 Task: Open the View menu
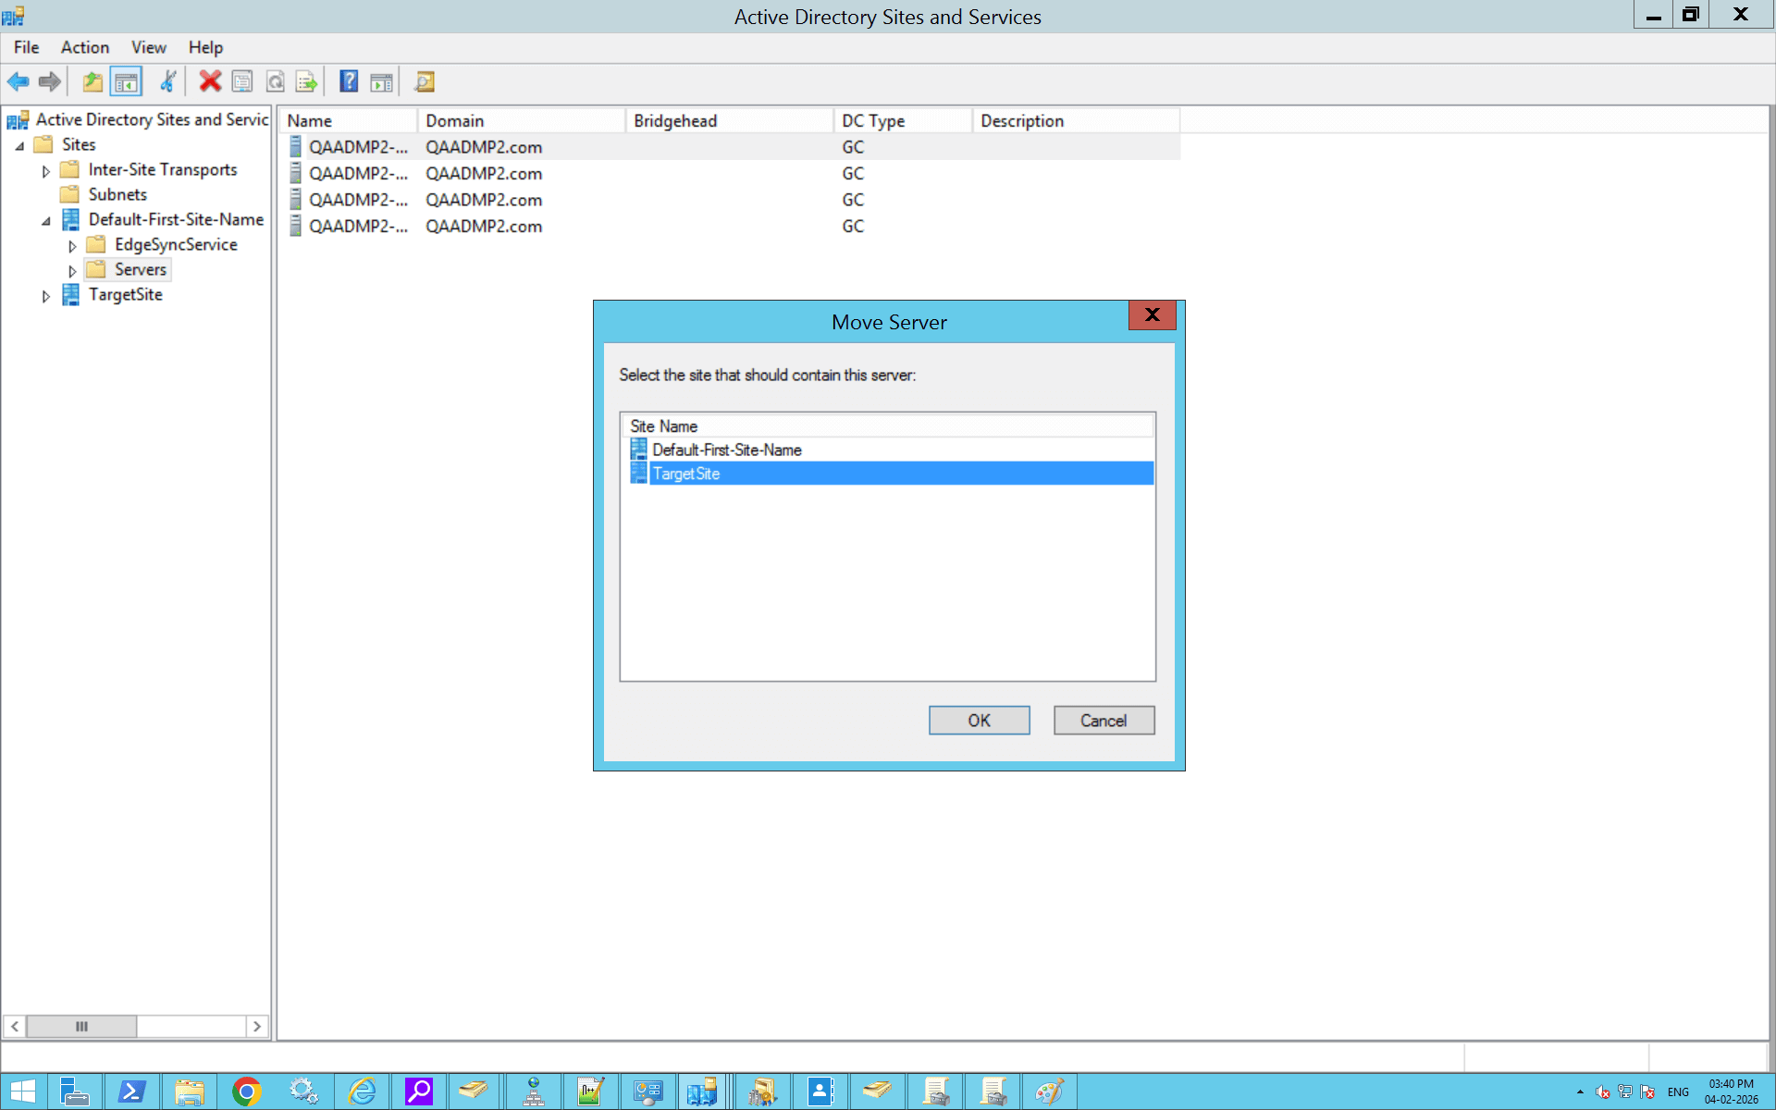(148, 47)
